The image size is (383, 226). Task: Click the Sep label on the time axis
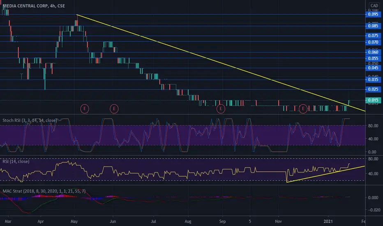tap(222, 221)
